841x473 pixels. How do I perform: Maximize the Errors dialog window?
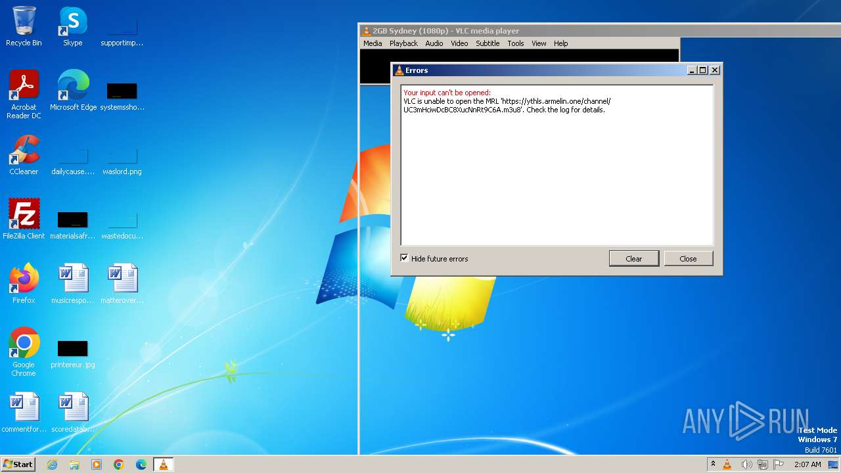[702, 70]
